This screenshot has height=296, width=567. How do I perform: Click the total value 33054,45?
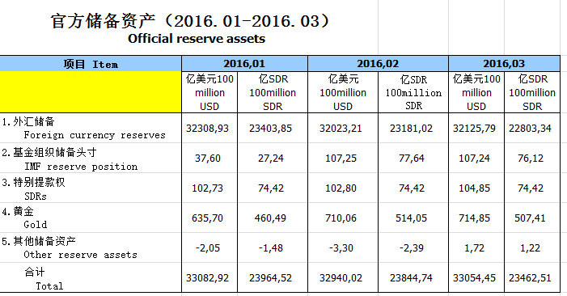(x=476, y=277)
